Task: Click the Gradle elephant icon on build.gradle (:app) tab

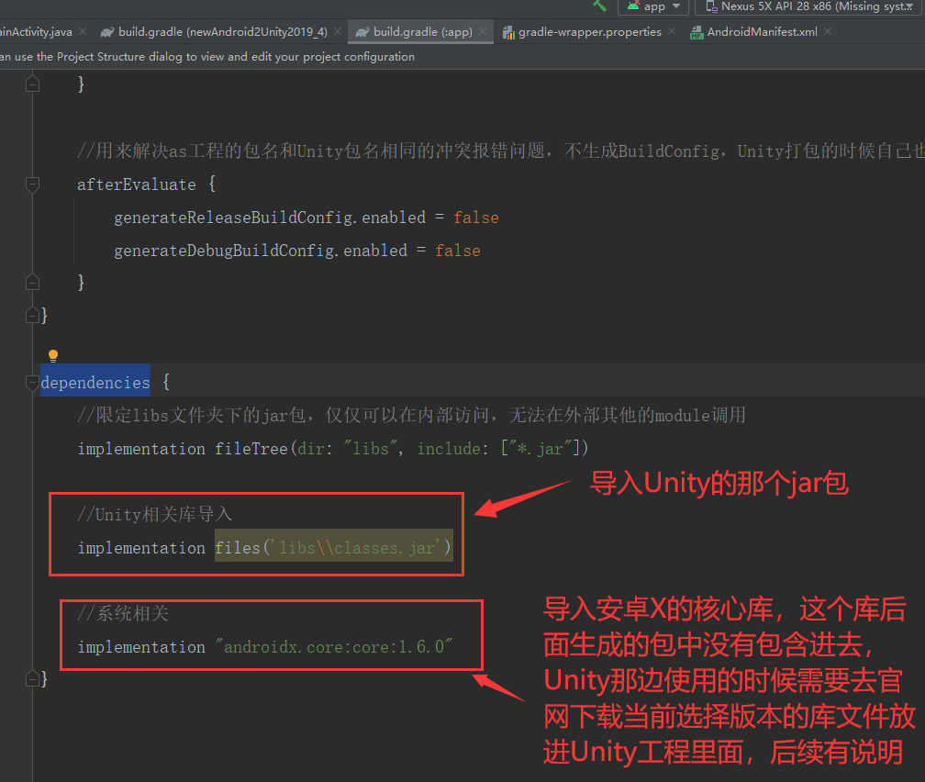Action: [362, 31]
